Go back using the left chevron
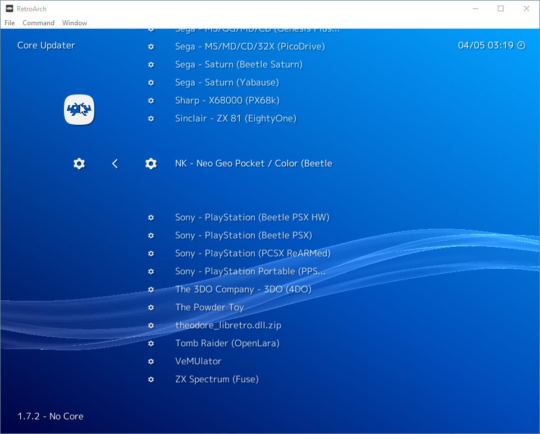This screenshot has height=434, width=540. pos(115,164)
